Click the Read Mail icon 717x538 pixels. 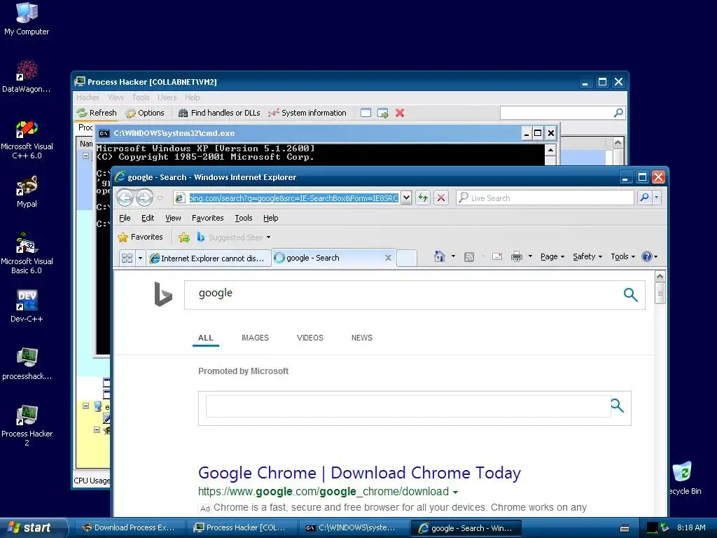coord(497,256)
